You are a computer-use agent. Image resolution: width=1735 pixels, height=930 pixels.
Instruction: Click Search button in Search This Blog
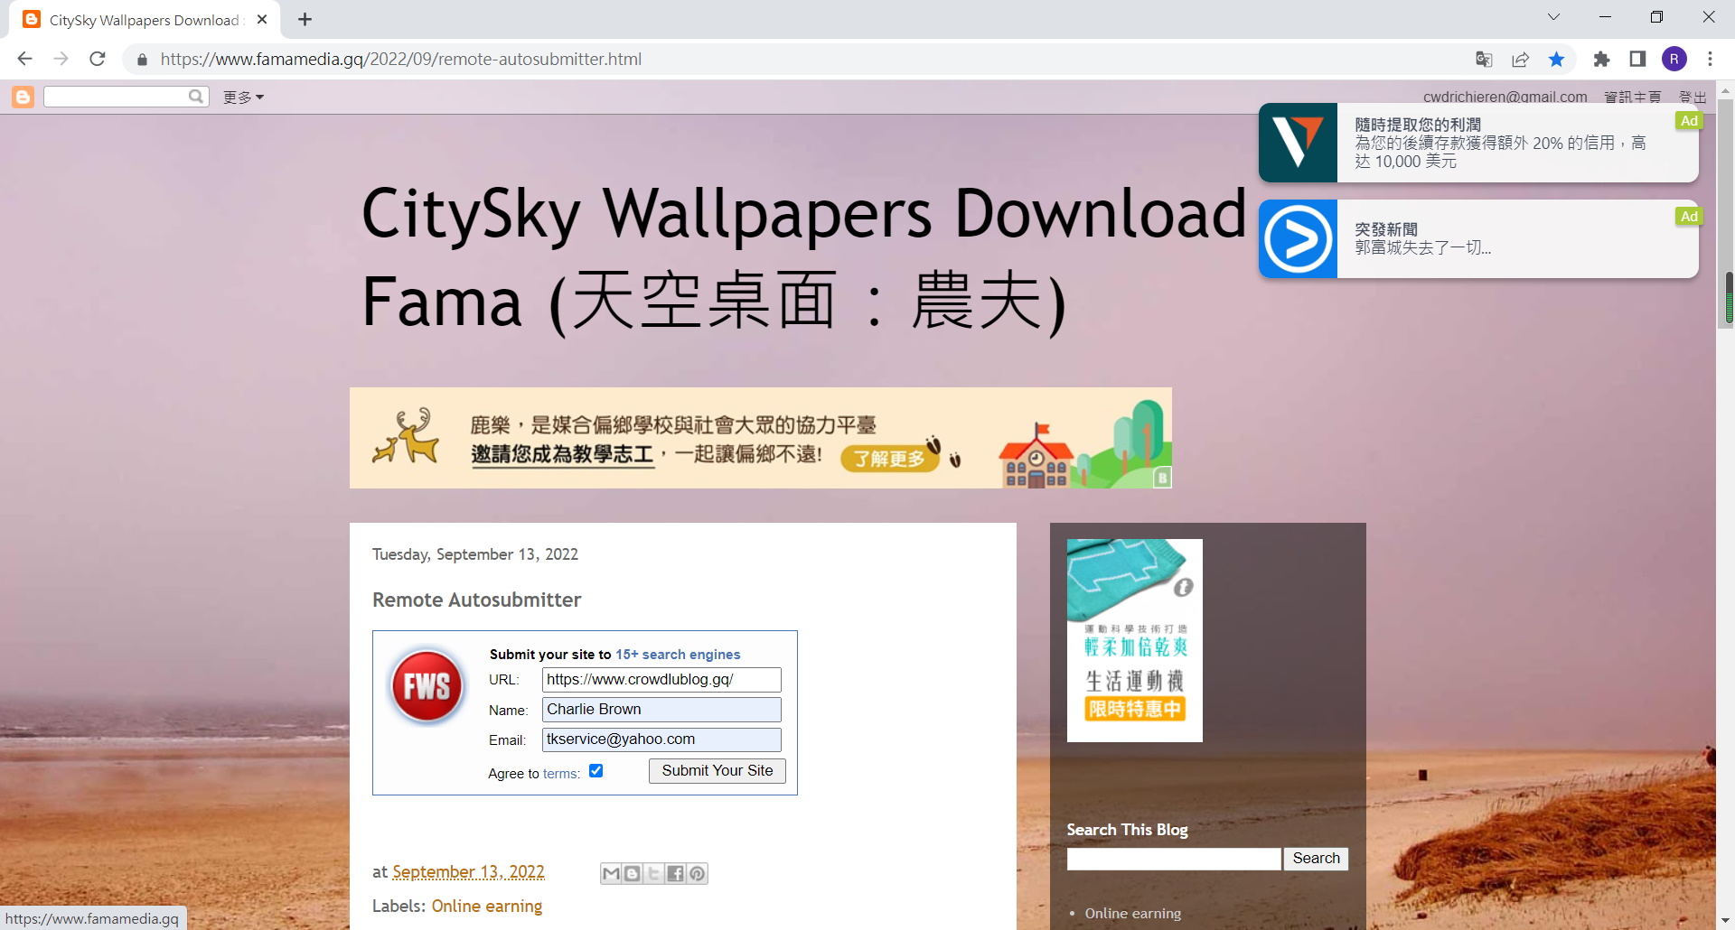coord(1316,859)
